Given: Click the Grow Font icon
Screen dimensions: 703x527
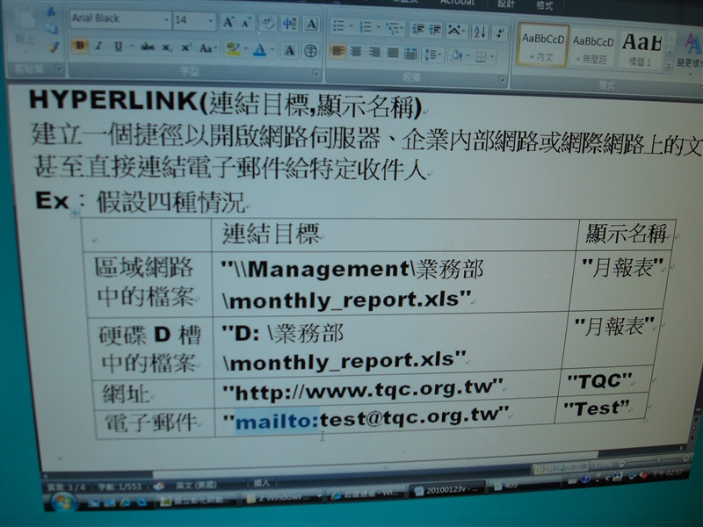Looking at the screenshot, I should [x=228, y=22].
